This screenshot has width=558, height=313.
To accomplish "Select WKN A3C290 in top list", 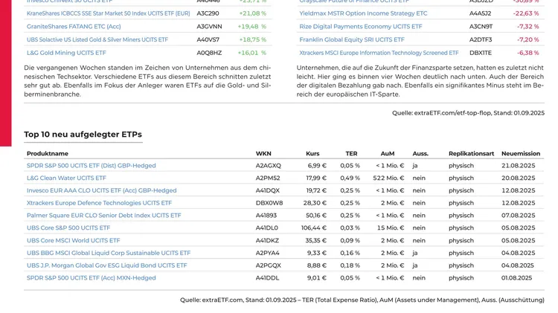I will click(208, 13).
